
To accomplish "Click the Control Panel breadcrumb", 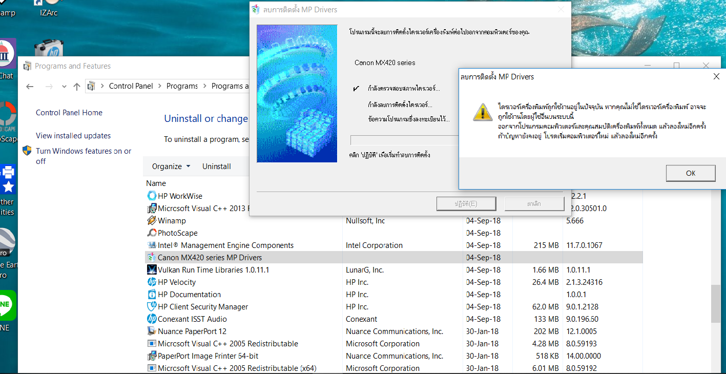I will [x=131, y=86].
